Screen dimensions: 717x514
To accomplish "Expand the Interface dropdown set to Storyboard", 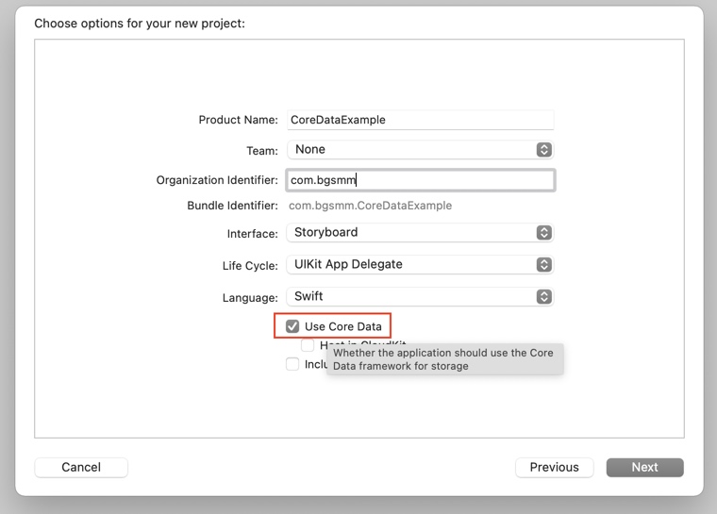I will [x=420, y=233].
